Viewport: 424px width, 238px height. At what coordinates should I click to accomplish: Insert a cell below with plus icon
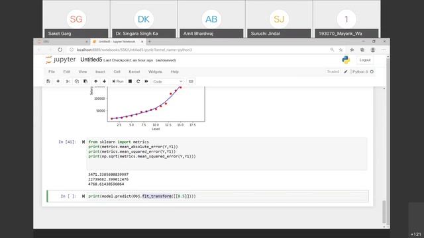(58, 81)
